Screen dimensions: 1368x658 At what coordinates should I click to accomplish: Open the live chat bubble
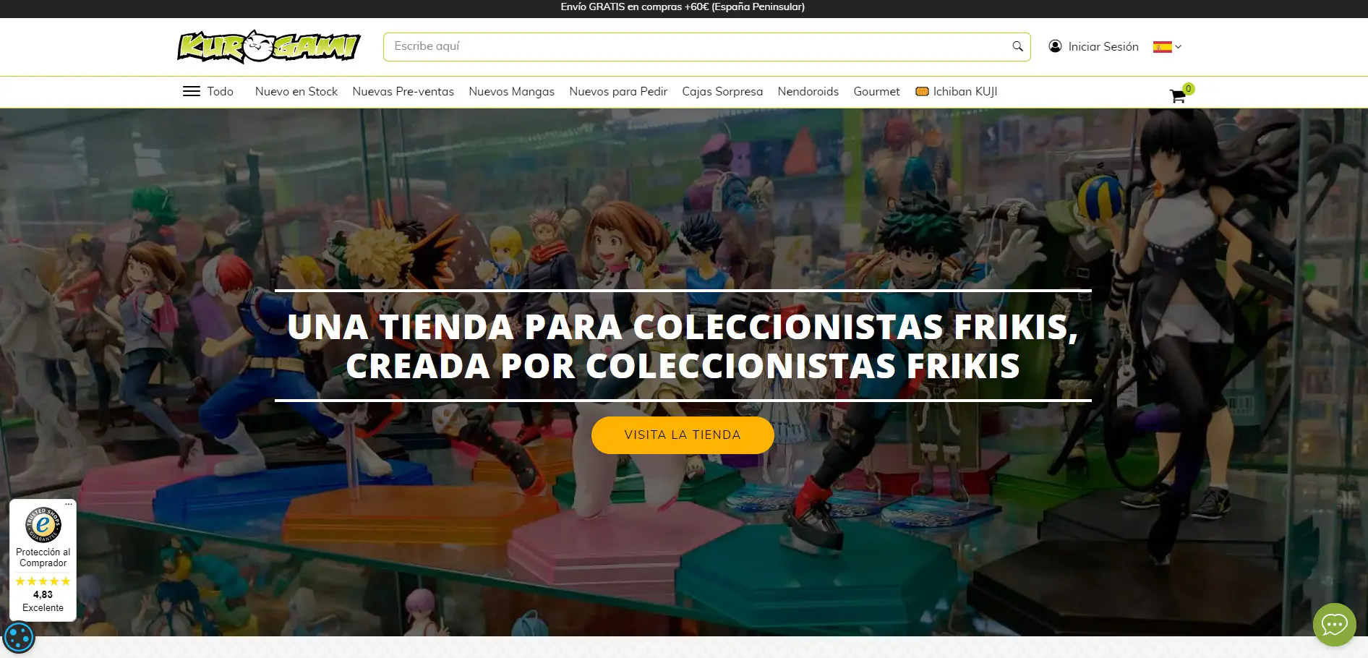pyautogui.click(x=1334, y=624)
